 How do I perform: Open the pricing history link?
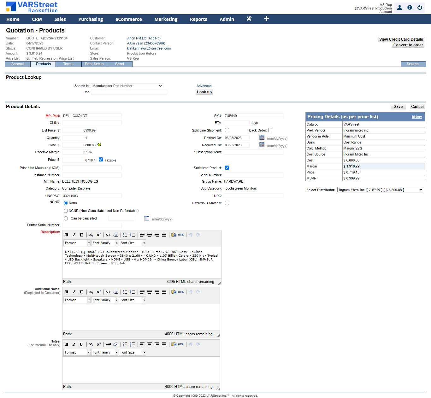(x=417, y=117)
